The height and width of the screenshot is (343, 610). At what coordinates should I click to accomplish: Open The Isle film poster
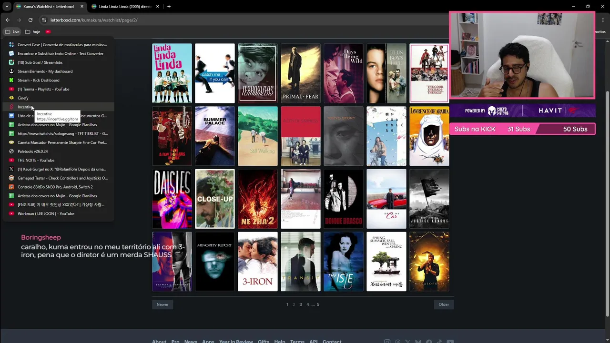[344, 262]
